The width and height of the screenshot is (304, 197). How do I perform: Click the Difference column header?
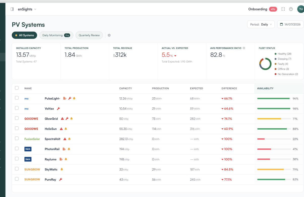point(229,89)
